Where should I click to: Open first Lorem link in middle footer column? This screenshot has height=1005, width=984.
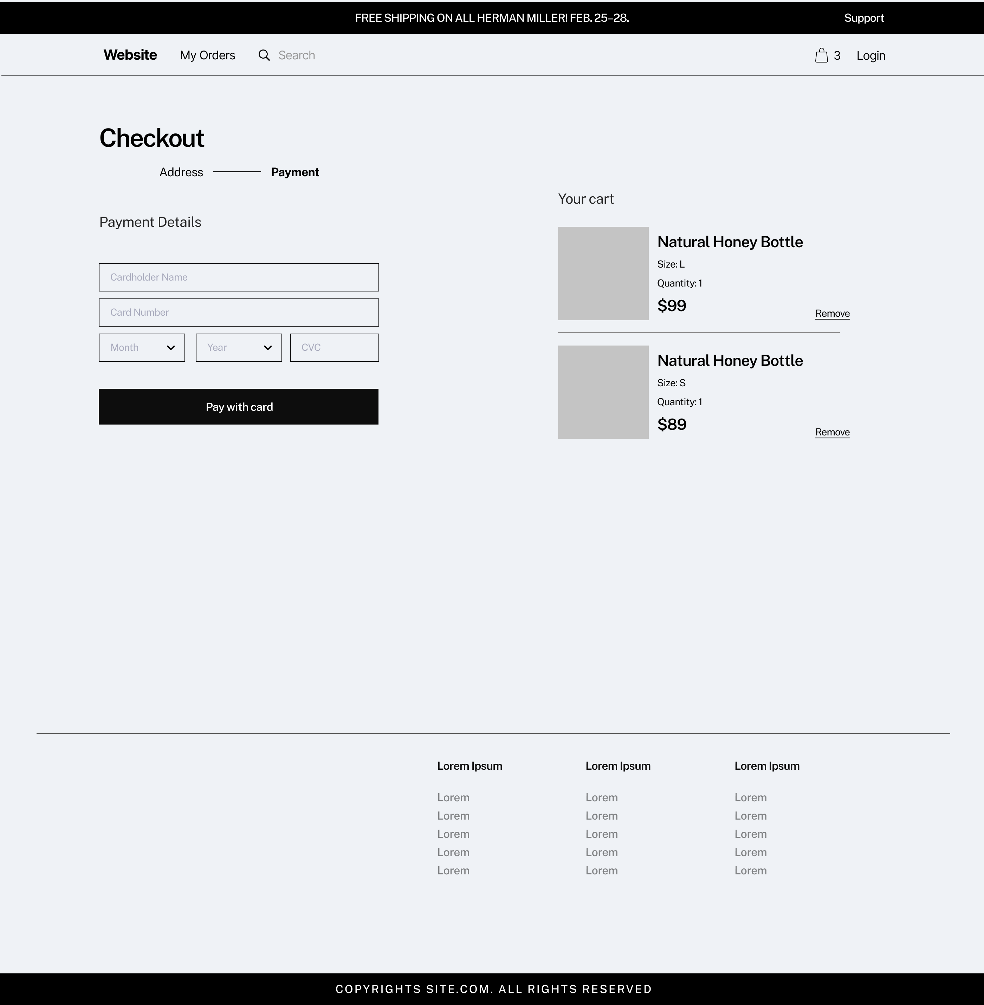click(x=602, y=797)
